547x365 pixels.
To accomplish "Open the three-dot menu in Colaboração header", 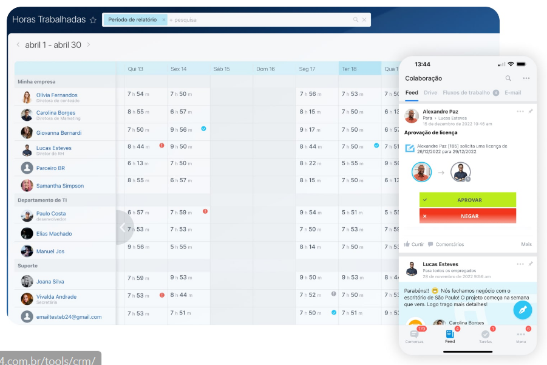I will [x=526, y=78].
